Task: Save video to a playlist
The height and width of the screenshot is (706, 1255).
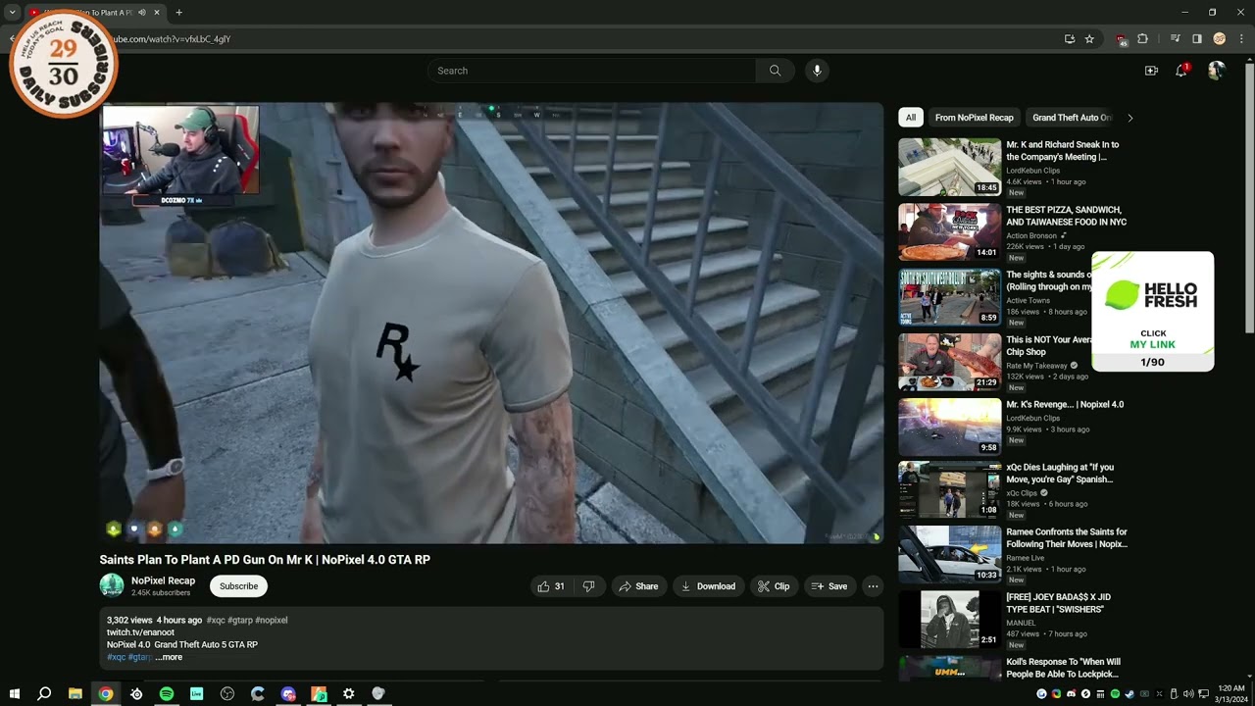Action: [x=828, y=586]
